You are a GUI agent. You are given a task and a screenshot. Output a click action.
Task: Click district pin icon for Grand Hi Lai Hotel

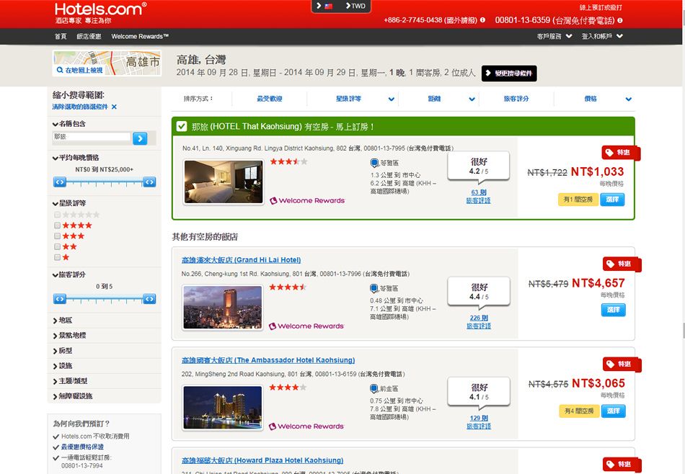click(374, 288)
